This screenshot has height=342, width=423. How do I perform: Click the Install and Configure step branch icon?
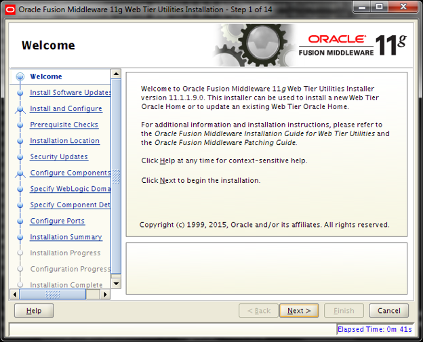pyautogui.click(x=20, y=109)
